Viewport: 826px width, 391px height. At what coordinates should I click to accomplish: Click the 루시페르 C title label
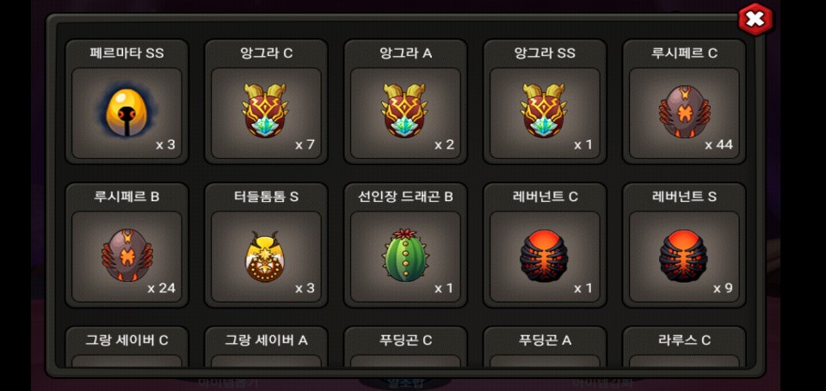point(684,53)
